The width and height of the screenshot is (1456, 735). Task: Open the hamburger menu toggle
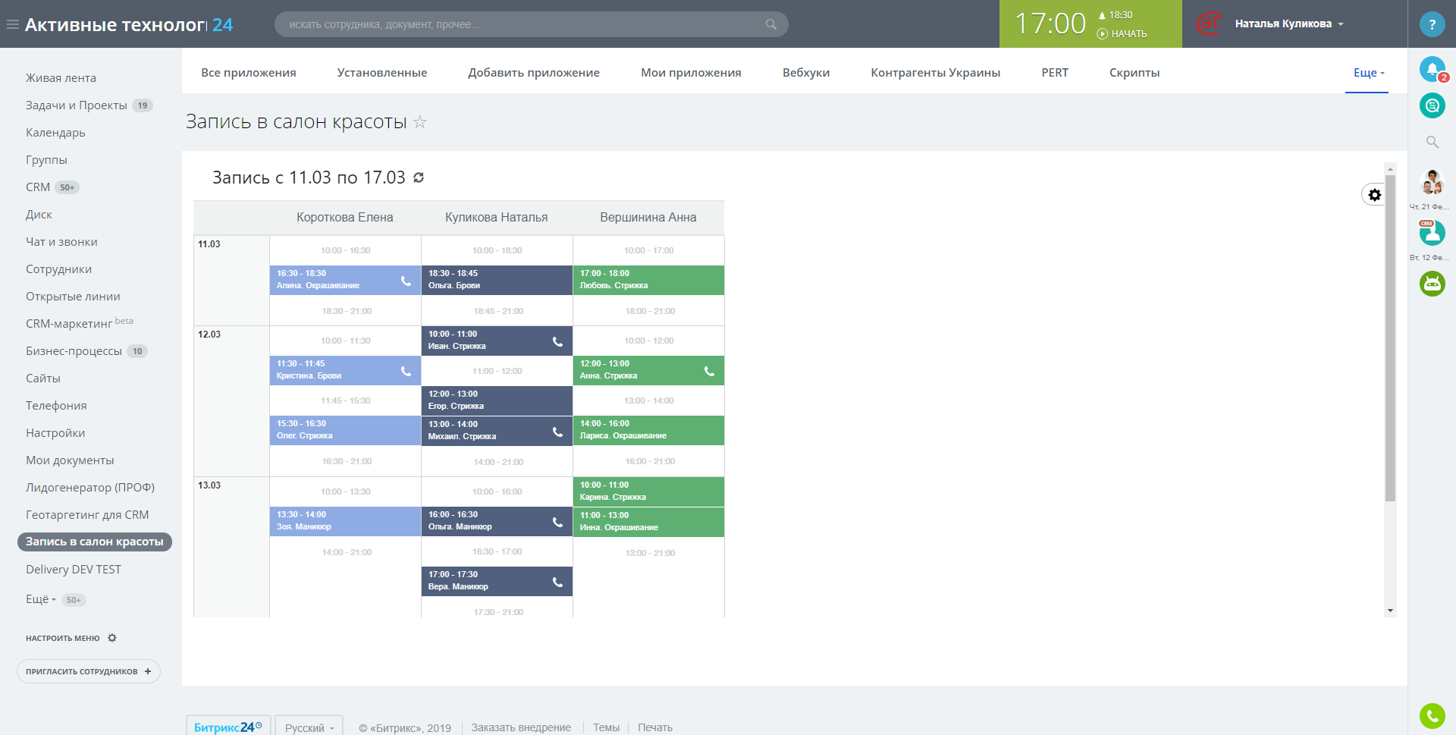(13, 24)
